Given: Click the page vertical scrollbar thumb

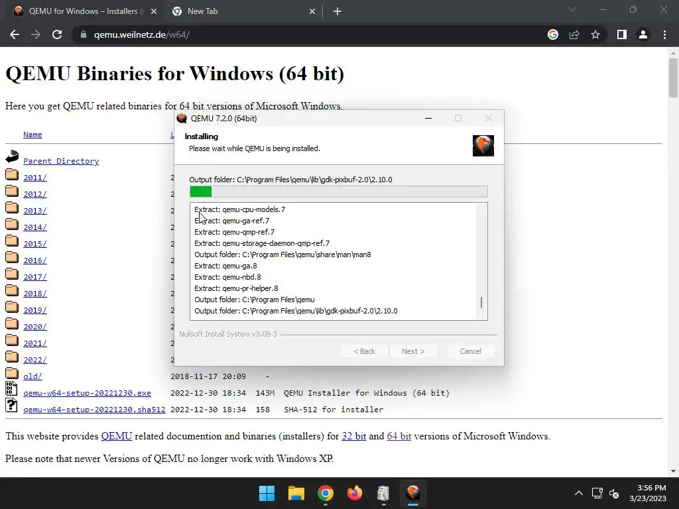Looking at the screenshot, I should coord(673,78).
